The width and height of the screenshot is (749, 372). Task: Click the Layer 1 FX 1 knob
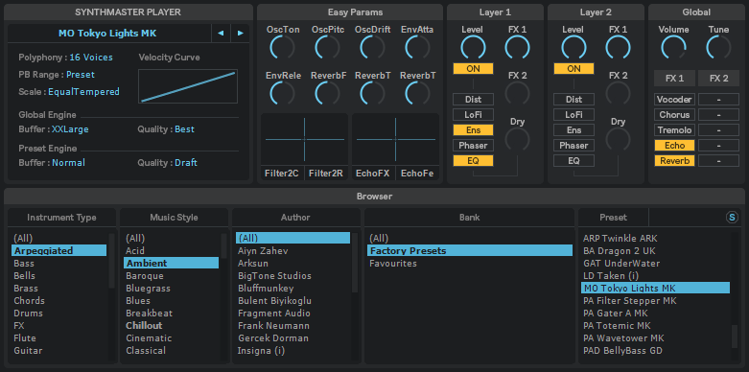[517, 48]
